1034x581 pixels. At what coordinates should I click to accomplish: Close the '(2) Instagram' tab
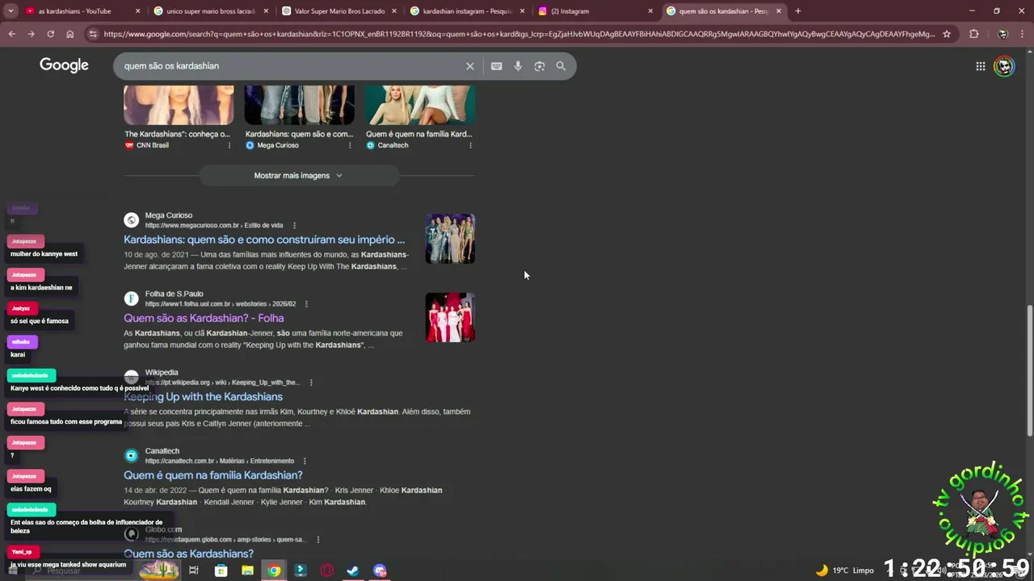[650, 11]
